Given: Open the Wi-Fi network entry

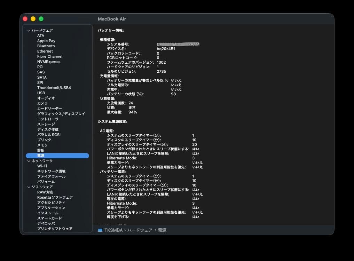Looking at the screenshot, I should tap(42, 166).
